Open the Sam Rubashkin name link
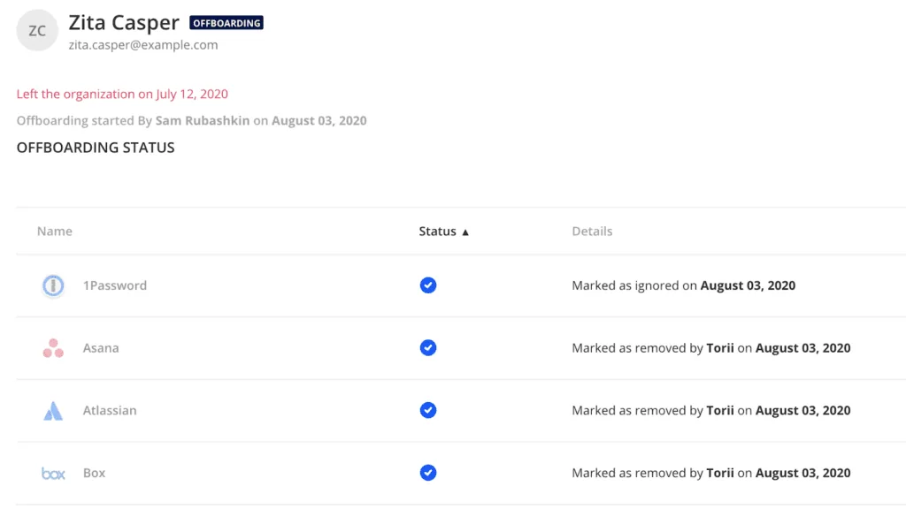 coord(203,120)
